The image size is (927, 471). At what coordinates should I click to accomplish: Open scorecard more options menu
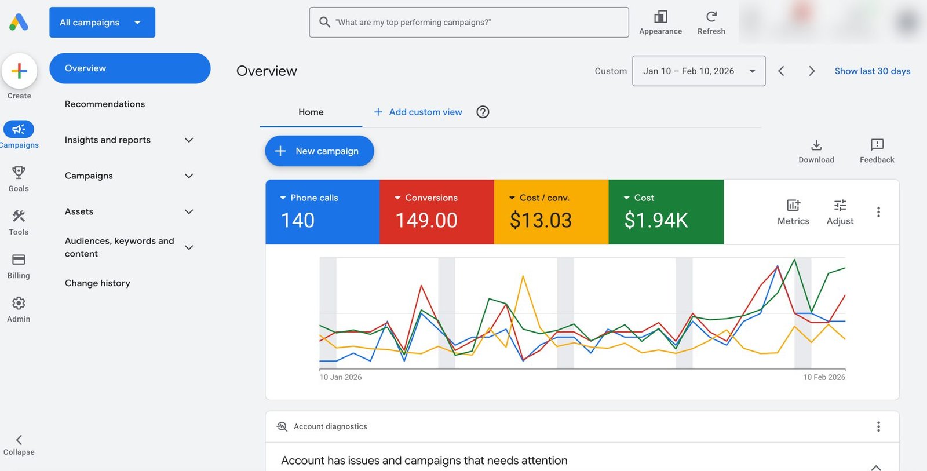tap(878, 212)
